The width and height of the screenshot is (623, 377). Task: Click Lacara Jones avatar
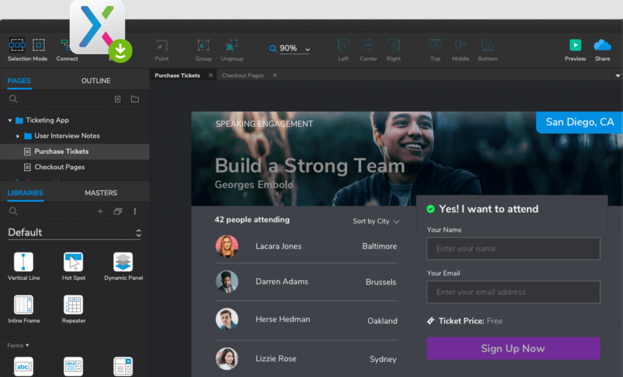[227, 246]
